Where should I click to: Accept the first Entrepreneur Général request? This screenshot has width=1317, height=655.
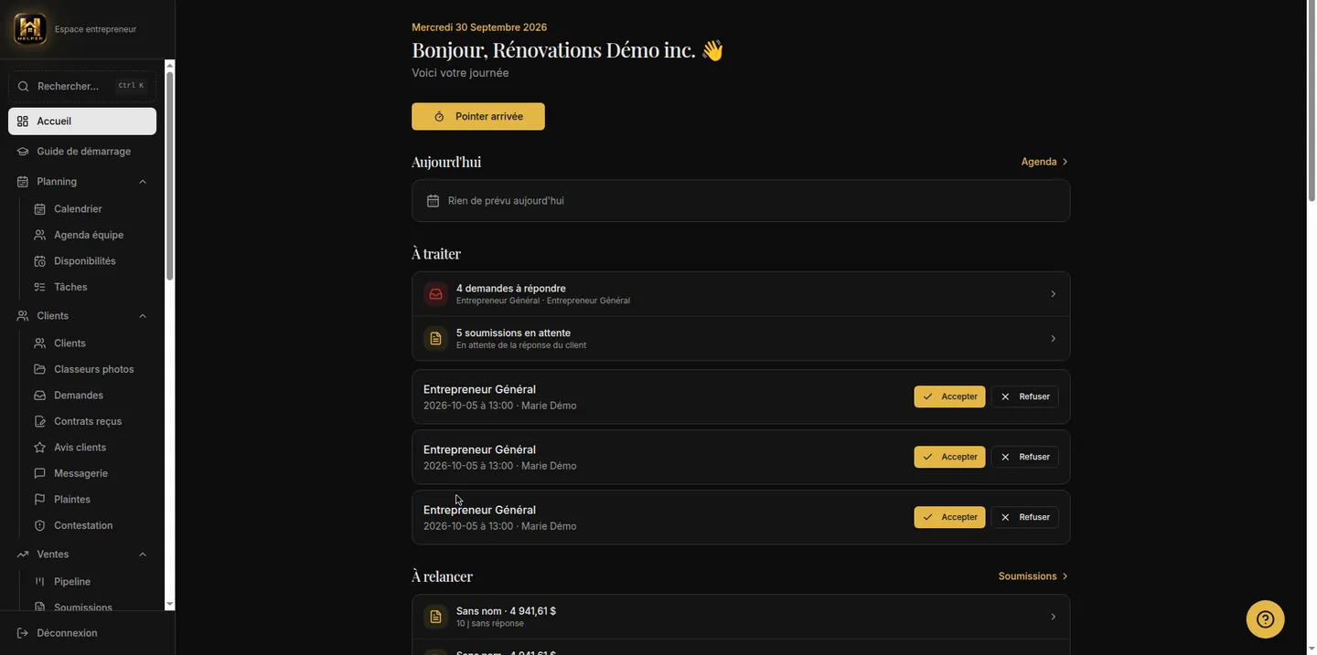coord(949,396)
